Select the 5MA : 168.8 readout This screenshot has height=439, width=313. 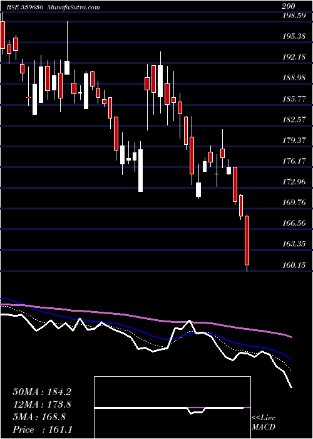pyautogui.click(x=39, y=417)
